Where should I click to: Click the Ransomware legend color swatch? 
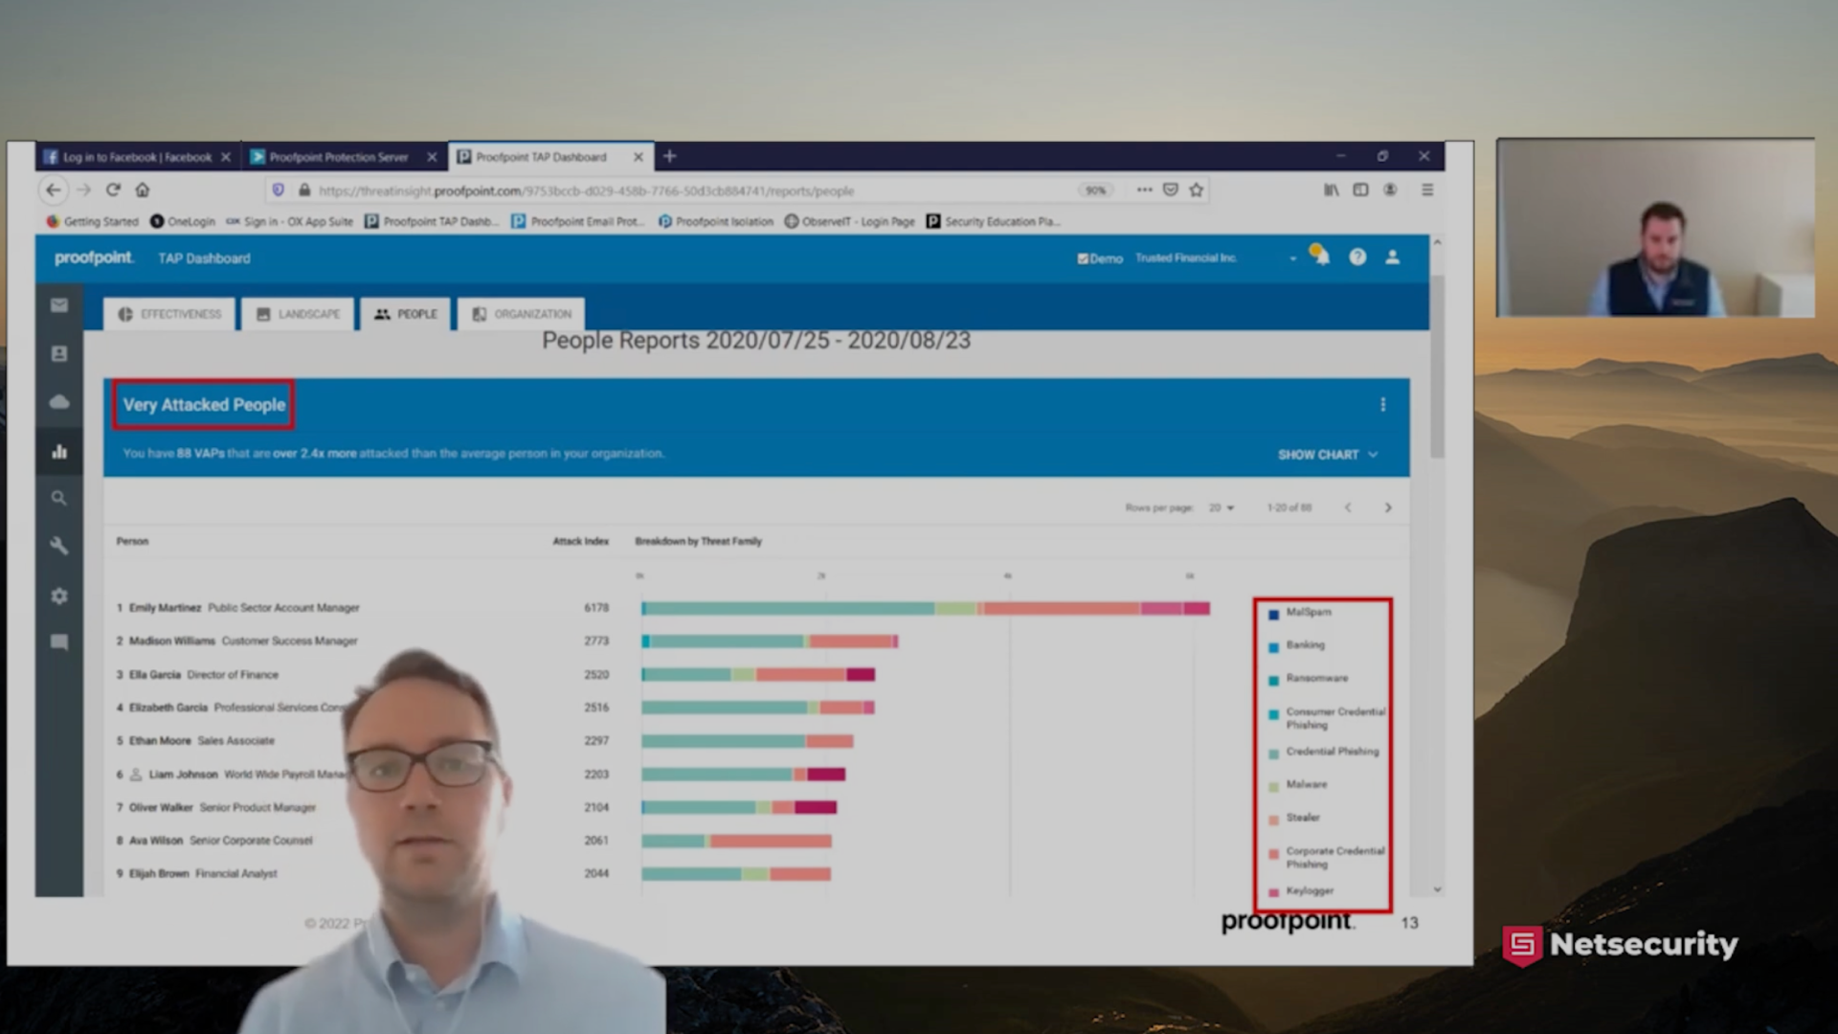coord(1273,681)
